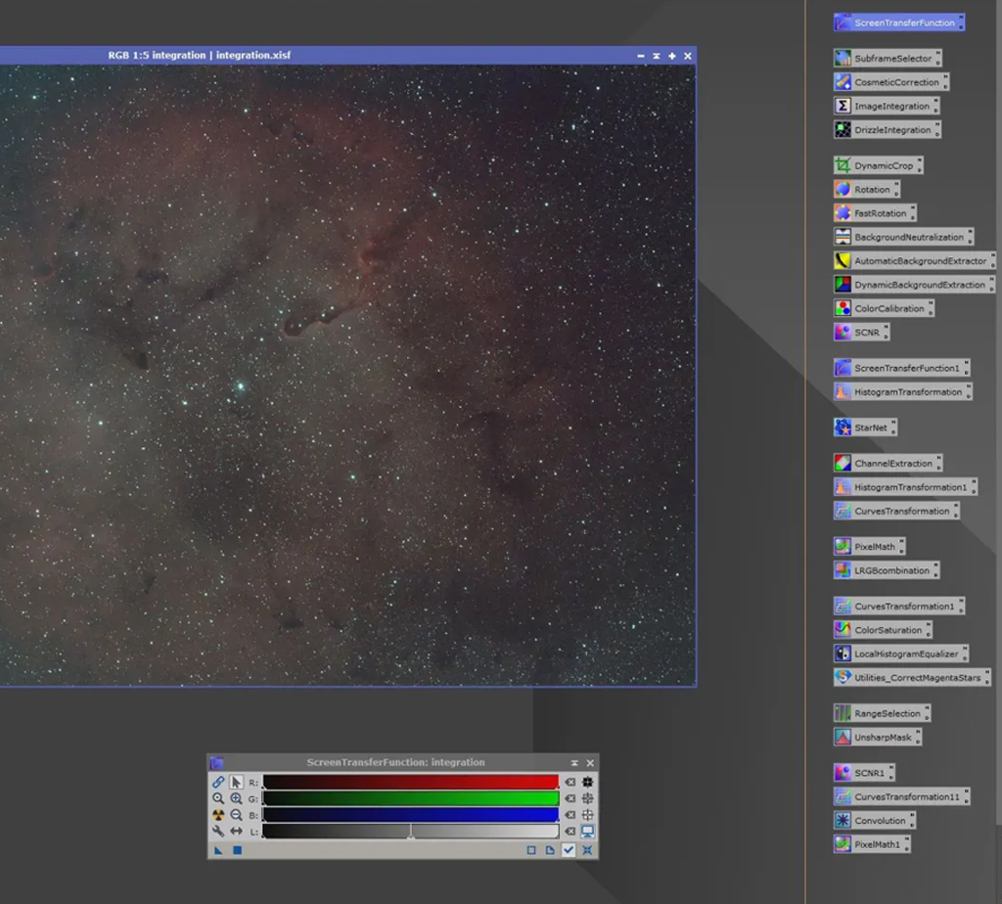Toggle the Enable STF checkmark button
Image resolution: width=1002 pixels, height=904 pixels.
569,850
